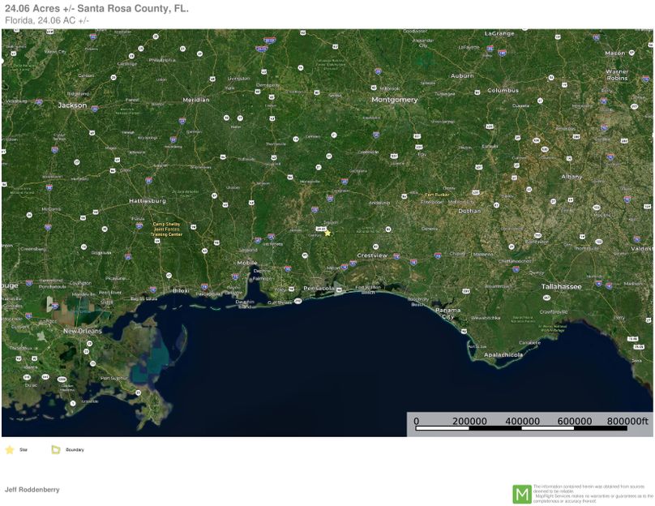This screenshot has height=506, width=655.
Task: Click the MapRight disclaimer text
Action: [593, 494]
